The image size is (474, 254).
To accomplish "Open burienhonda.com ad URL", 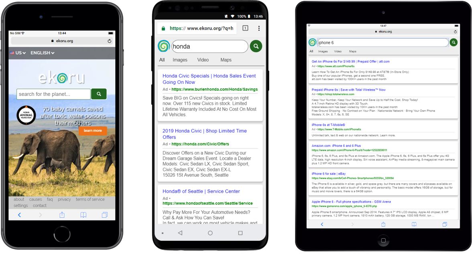I will pyautogui.click(x=215, y=89).
